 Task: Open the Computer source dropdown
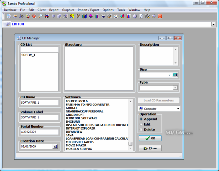click(x=178, y=109)
